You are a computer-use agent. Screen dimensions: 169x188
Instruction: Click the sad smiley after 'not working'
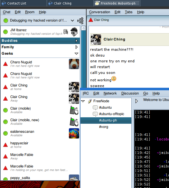(x=114, y=79)
